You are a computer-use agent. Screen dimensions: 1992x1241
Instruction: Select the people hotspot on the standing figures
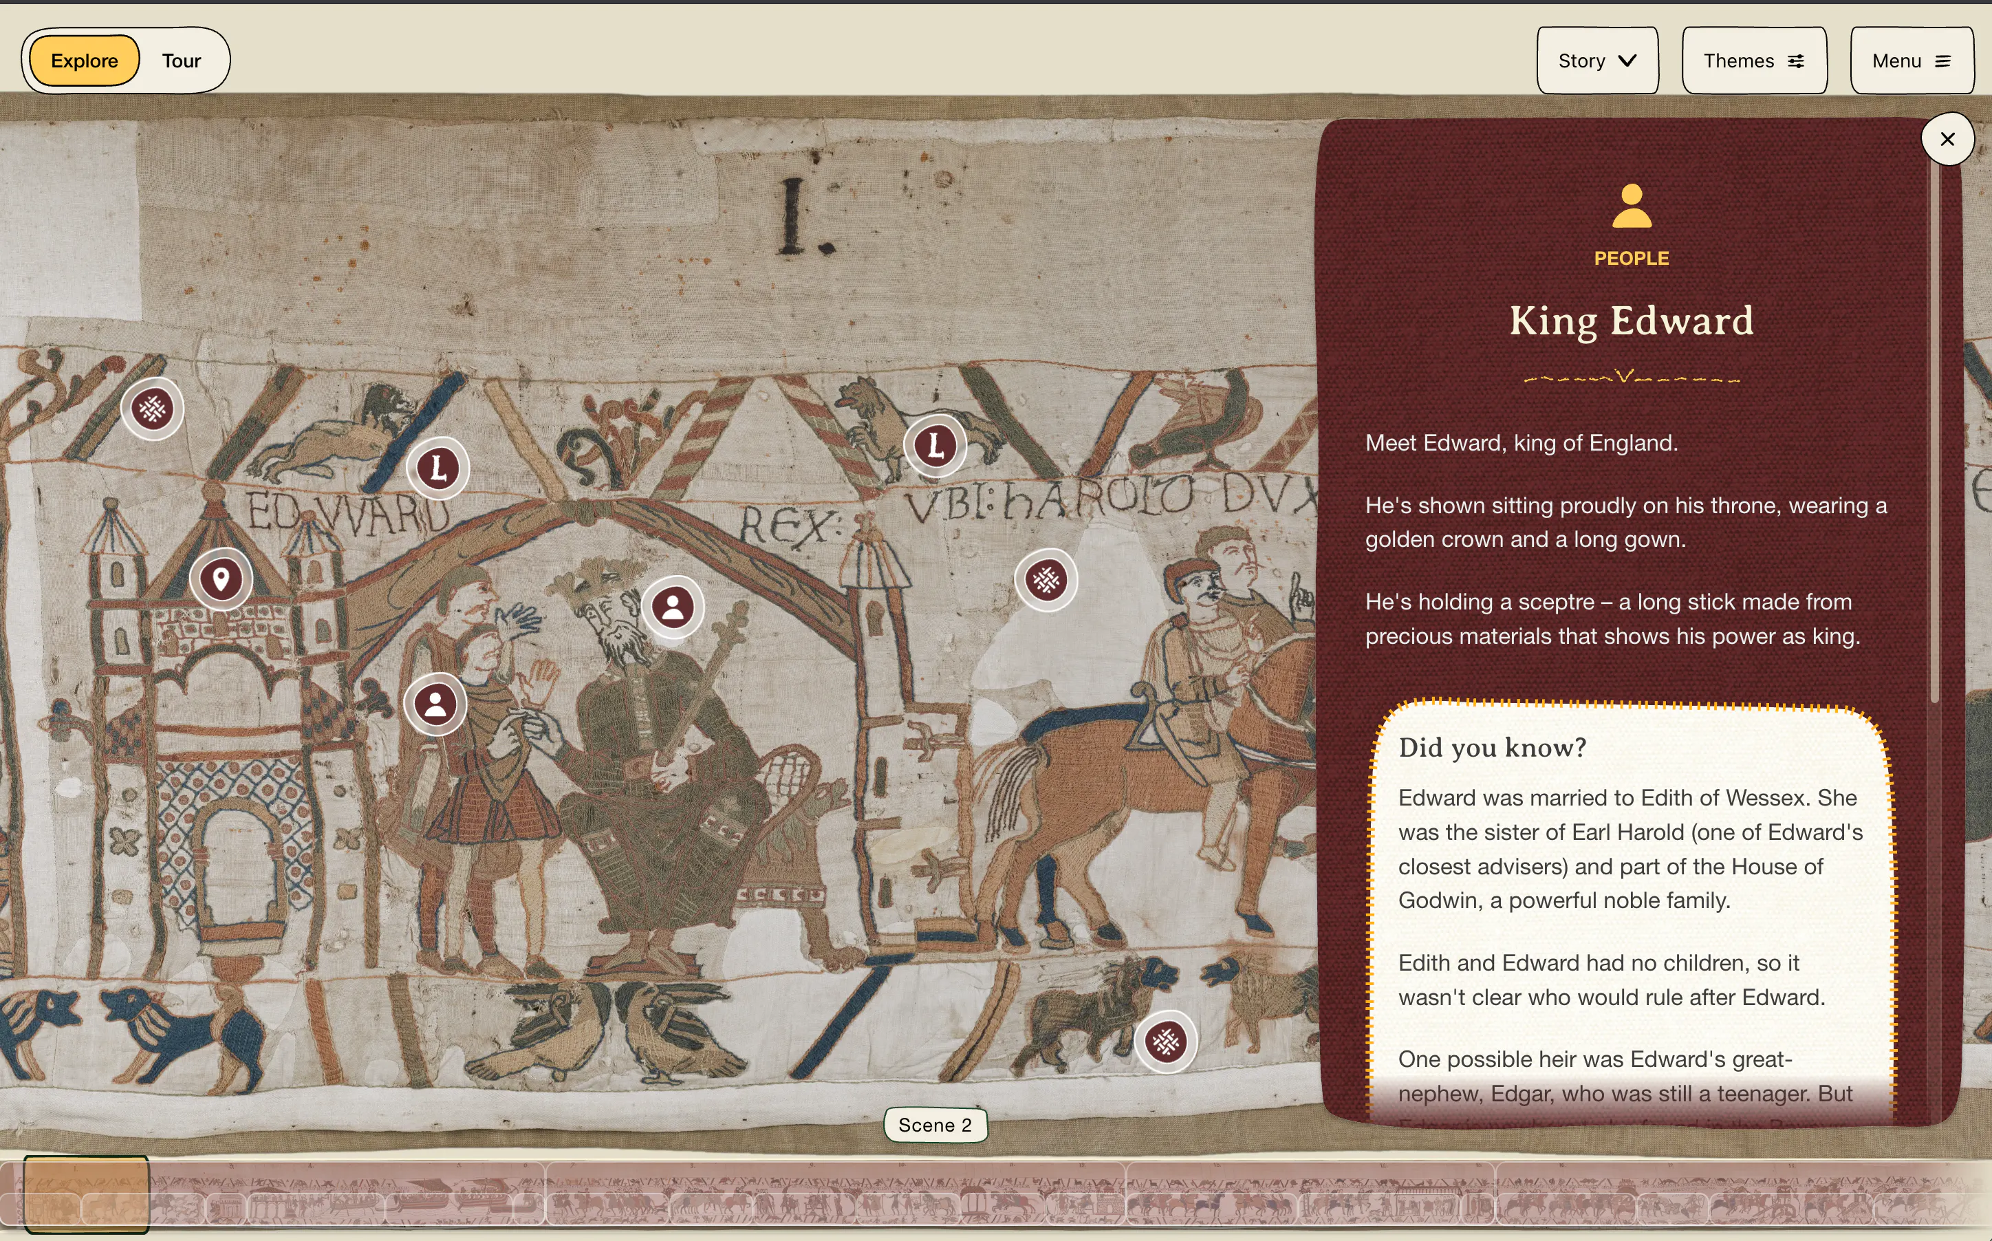point(435,704)
